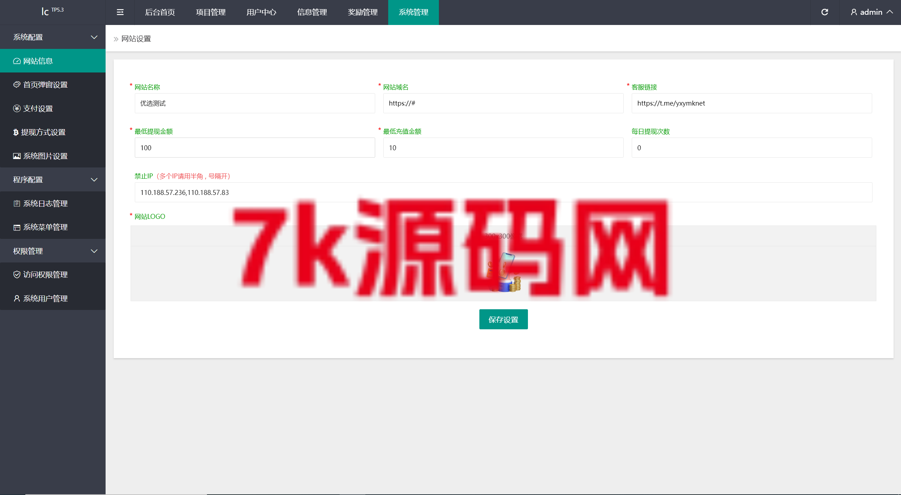Open the admin account dropdown arrow
The height and width of the screenshot is (495, 901).
[890, 12]
